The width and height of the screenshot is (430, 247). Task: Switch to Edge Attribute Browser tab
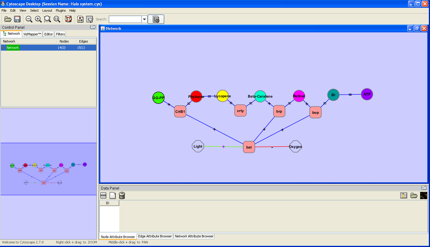[x=155, y=236]
